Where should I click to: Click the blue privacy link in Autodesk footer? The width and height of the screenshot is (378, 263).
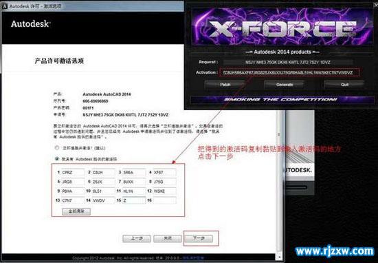click(193, 258)
